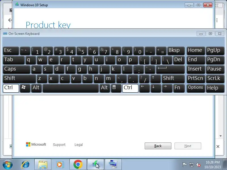
Task: Click the left arrow key
Action: (144, 88)
